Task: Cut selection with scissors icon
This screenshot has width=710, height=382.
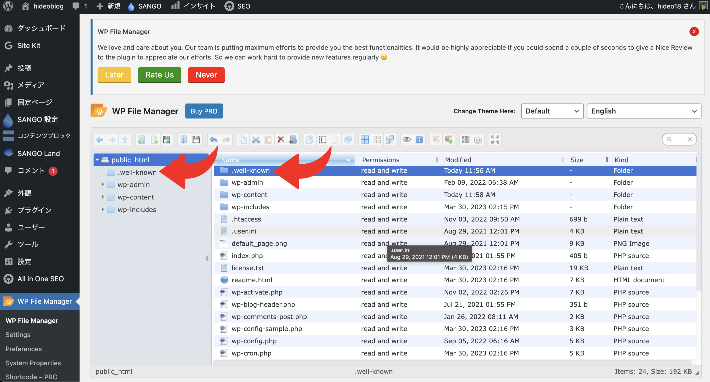Action: click(x=256, y=140)
